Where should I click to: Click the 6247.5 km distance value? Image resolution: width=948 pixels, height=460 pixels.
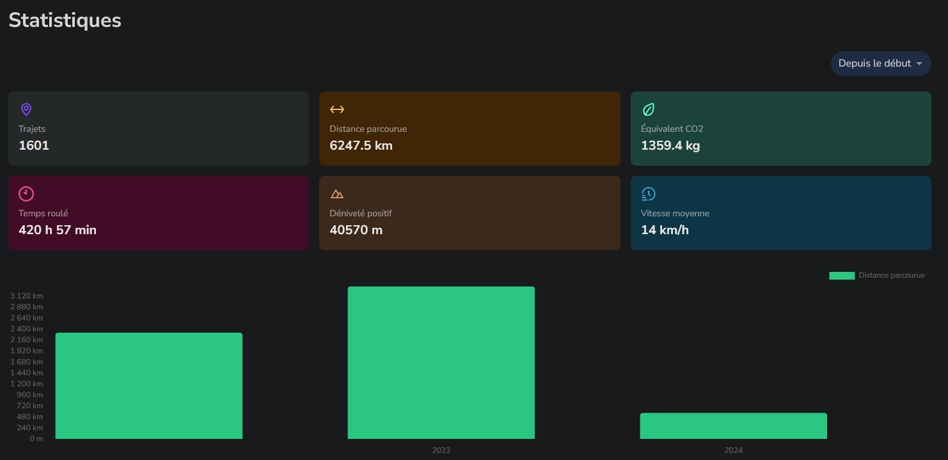[x=361, y=146]
